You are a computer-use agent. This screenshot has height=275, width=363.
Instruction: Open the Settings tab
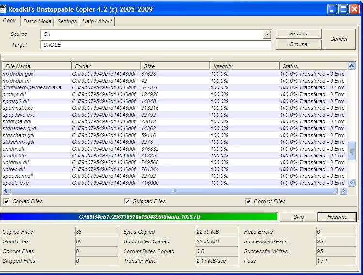point(67,21)
